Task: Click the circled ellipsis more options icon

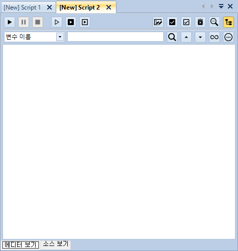Action: (x=228, y=37)
